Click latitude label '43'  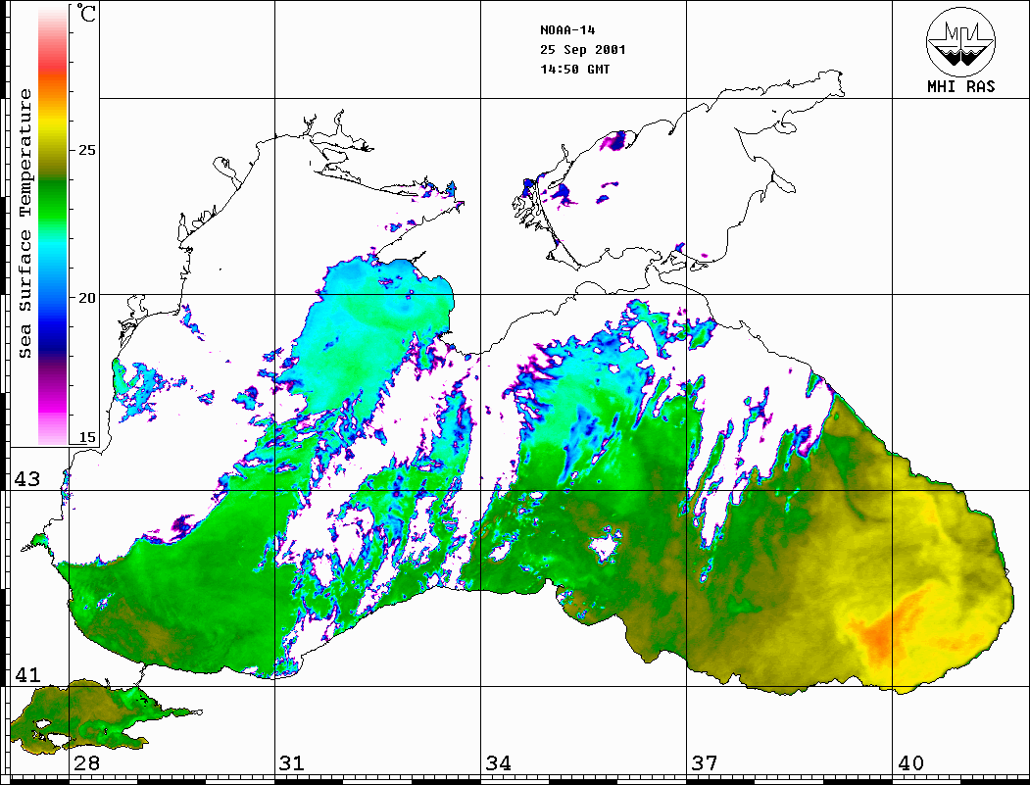click(27, 479)
